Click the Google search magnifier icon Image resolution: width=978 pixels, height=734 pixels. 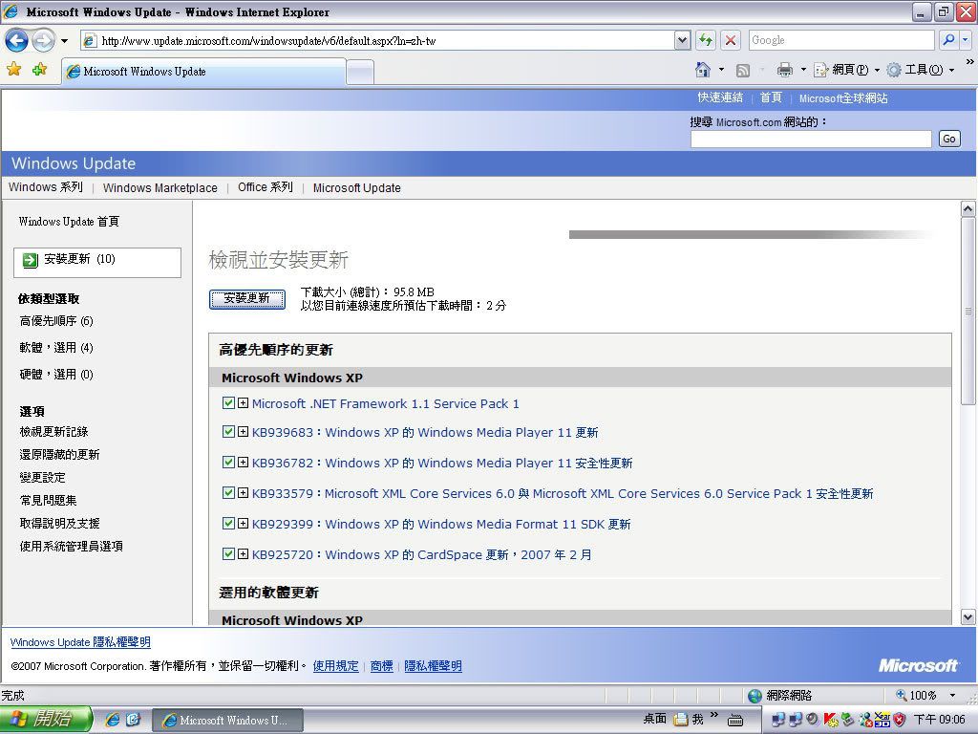pos(948,40)
